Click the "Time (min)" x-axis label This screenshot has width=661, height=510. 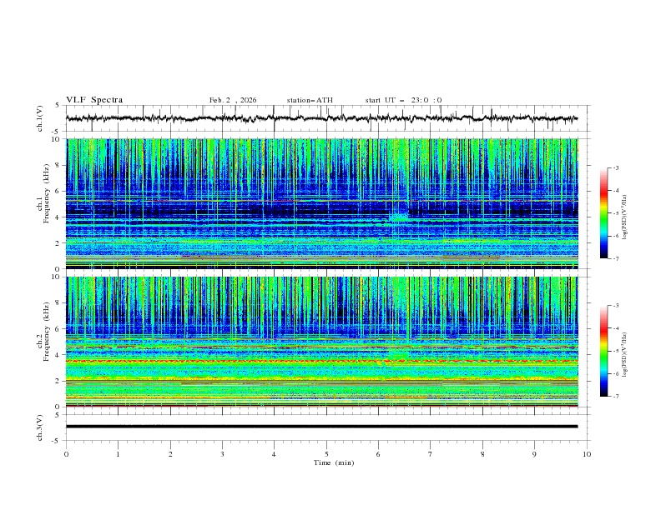334,462
